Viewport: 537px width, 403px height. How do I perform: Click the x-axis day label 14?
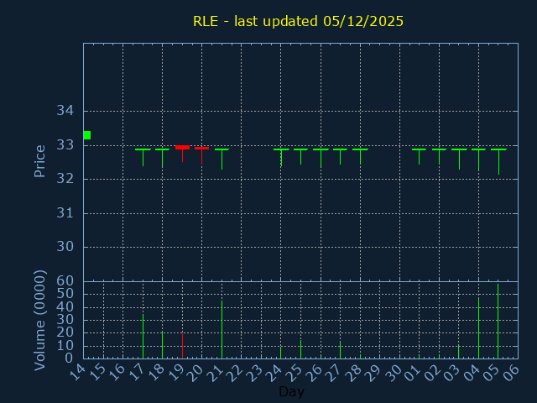[x=76, y=372]
